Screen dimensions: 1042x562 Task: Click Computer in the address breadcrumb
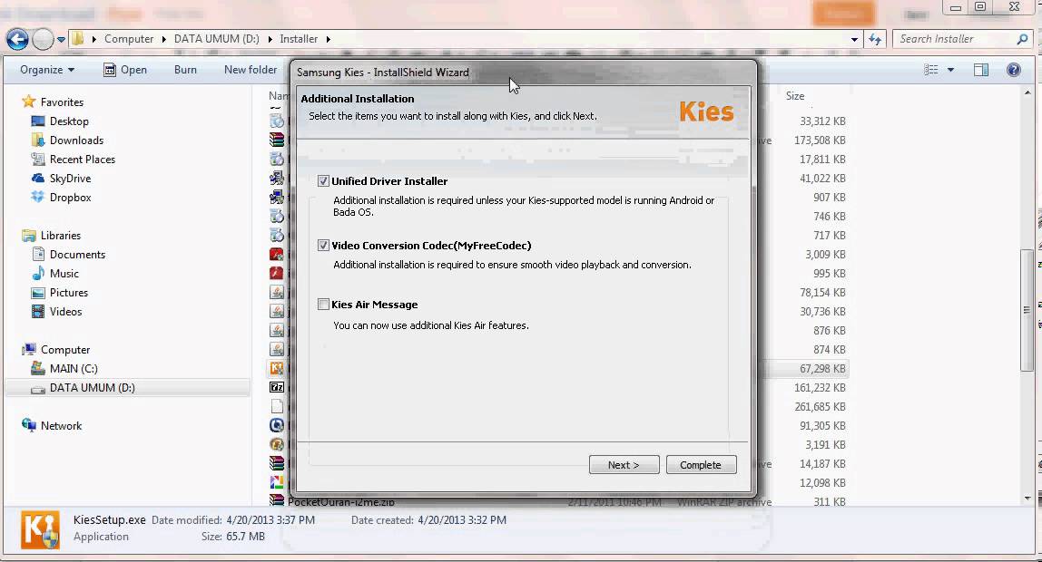tap(129, 39)
